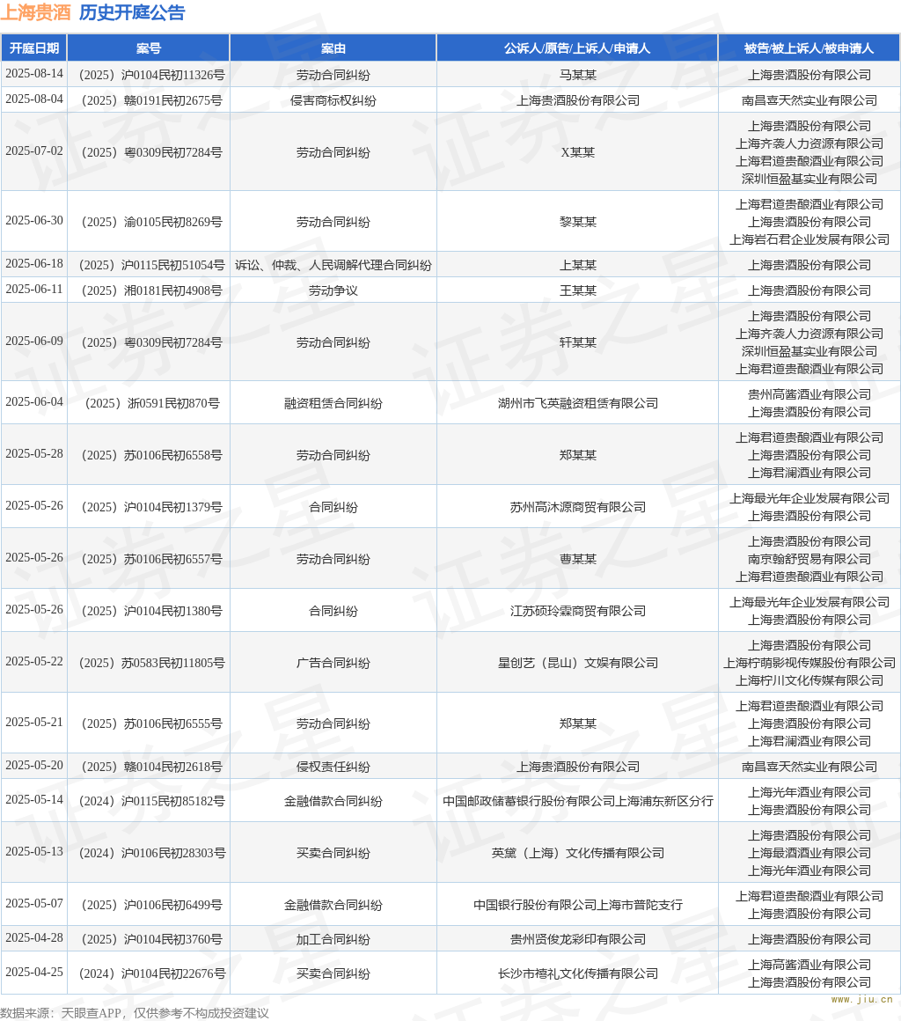The image size is (901, 1021).
Task: Click defendant 上海柠川文化传媒有限公司
Action: 809,680
